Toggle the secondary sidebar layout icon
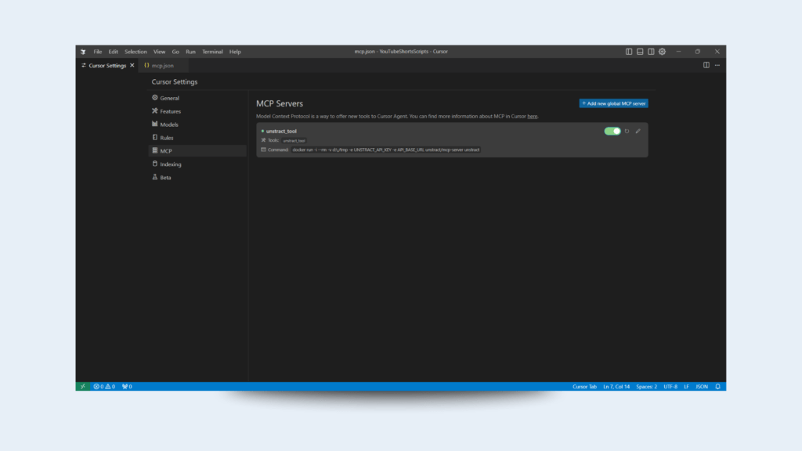The height and width of the screenshot is (451, 802). (651, 52)
